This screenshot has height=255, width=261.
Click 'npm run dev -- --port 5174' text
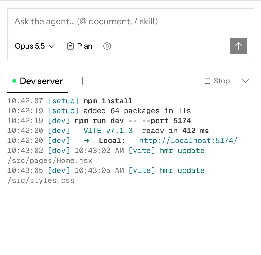pos(133,121)
